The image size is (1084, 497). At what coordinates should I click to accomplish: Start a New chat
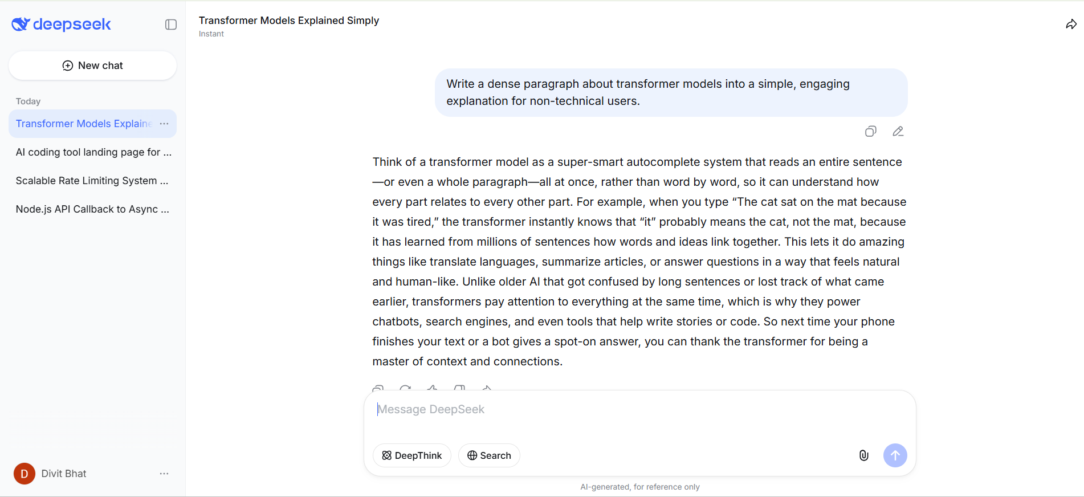(x=92, y=66)
